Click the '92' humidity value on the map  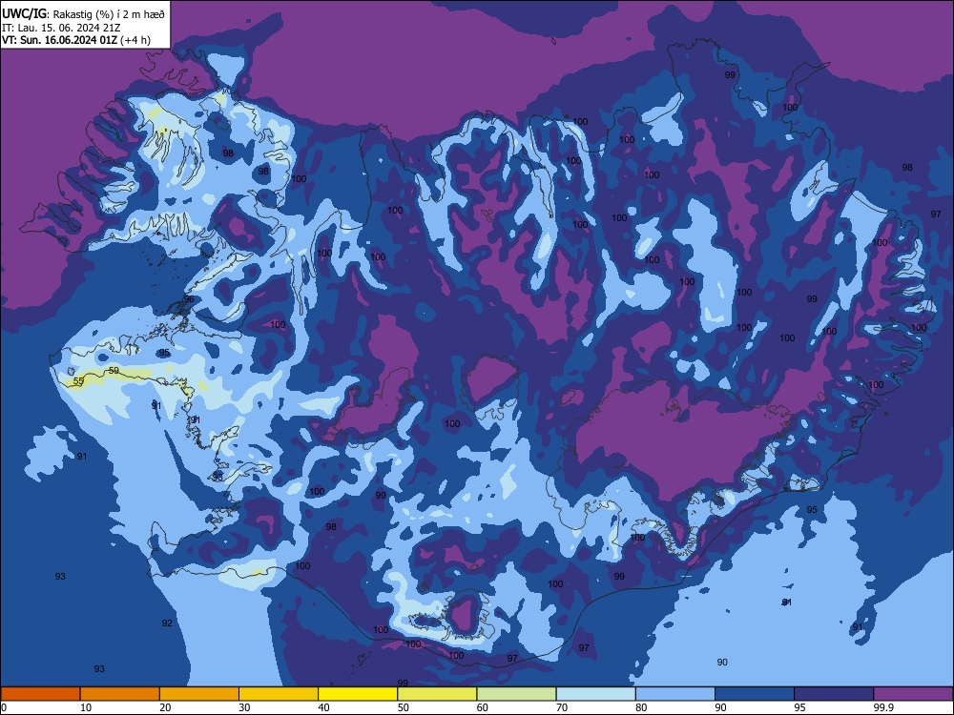167,623
